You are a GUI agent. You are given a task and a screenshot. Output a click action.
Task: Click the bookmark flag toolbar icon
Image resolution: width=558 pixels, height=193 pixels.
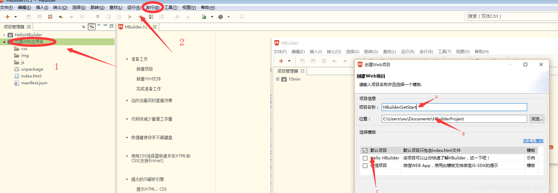click(x=98, y=17)
